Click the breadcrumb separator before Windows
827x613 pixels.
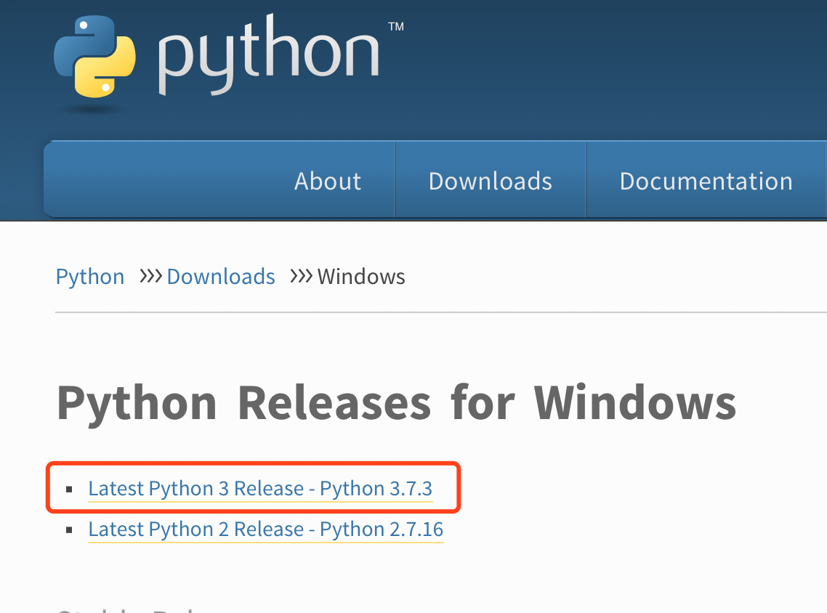click(299, 277)
